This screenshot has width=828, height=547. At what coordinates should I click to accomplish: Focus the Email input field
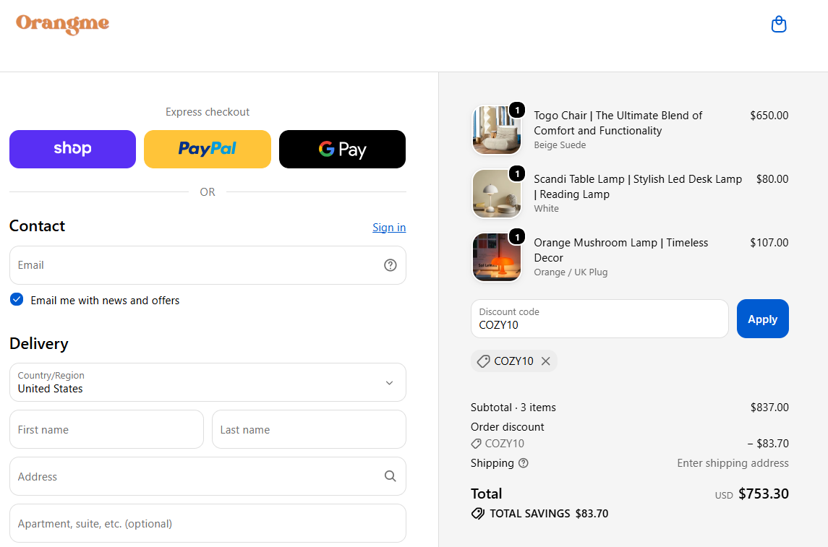point(208,265)
